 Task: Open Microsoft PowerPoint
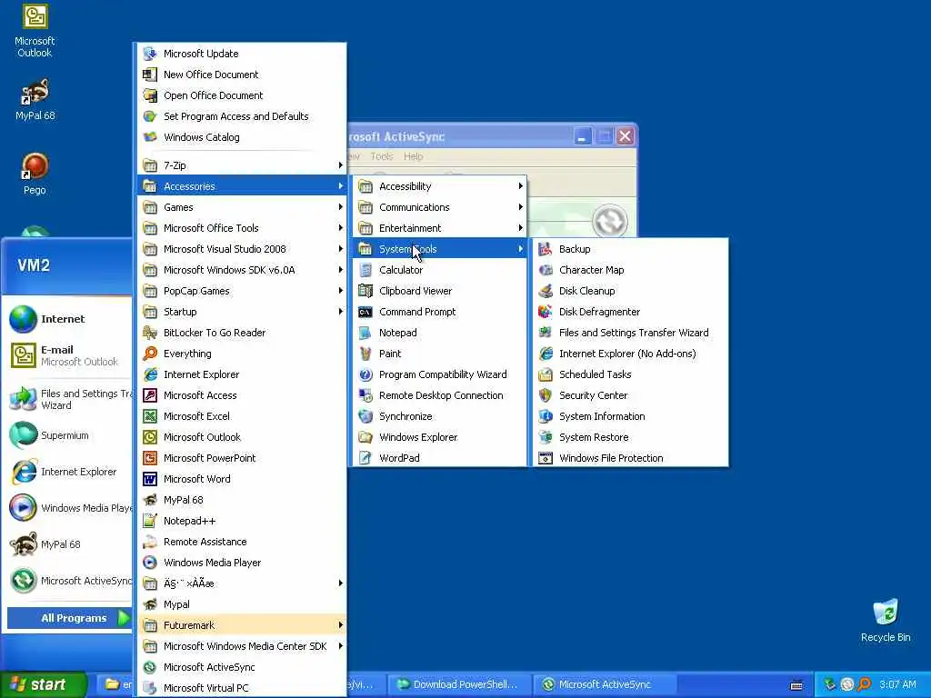coord(242,458)
